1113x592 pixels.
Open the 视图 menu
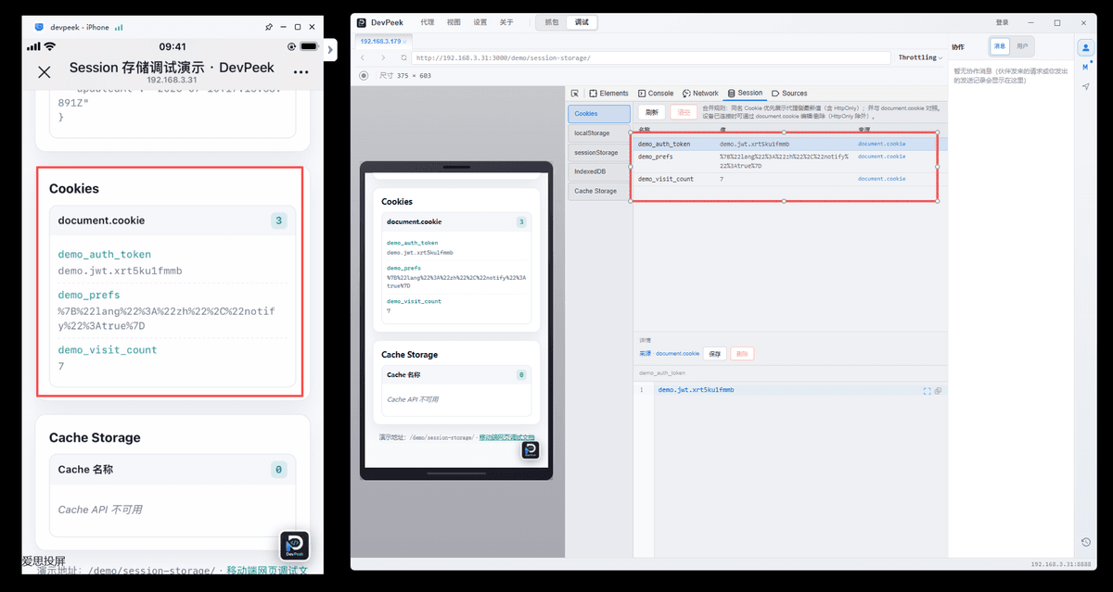(454, 22)
